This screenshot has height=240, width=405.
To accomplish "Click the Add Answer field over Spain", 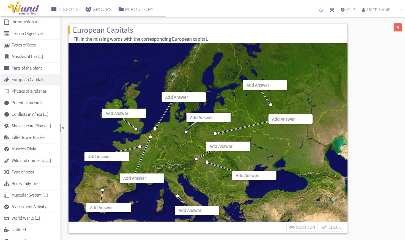I will pos(108,208).
